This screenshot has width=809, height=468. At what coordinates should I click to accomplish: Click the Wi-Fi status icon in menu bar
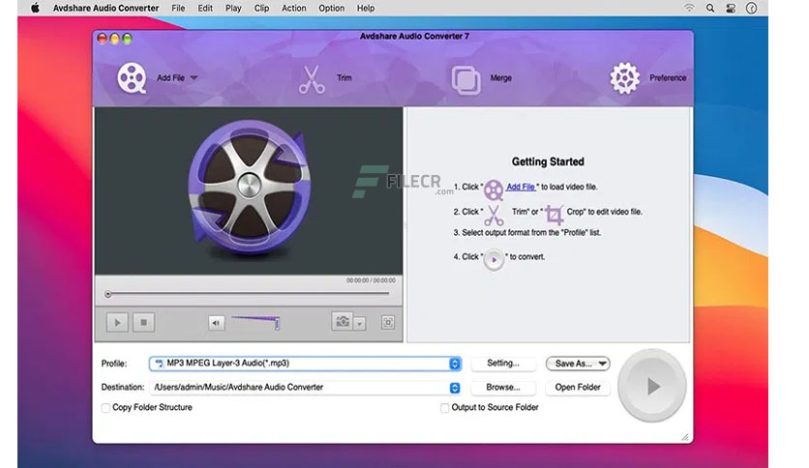point(689,8)
